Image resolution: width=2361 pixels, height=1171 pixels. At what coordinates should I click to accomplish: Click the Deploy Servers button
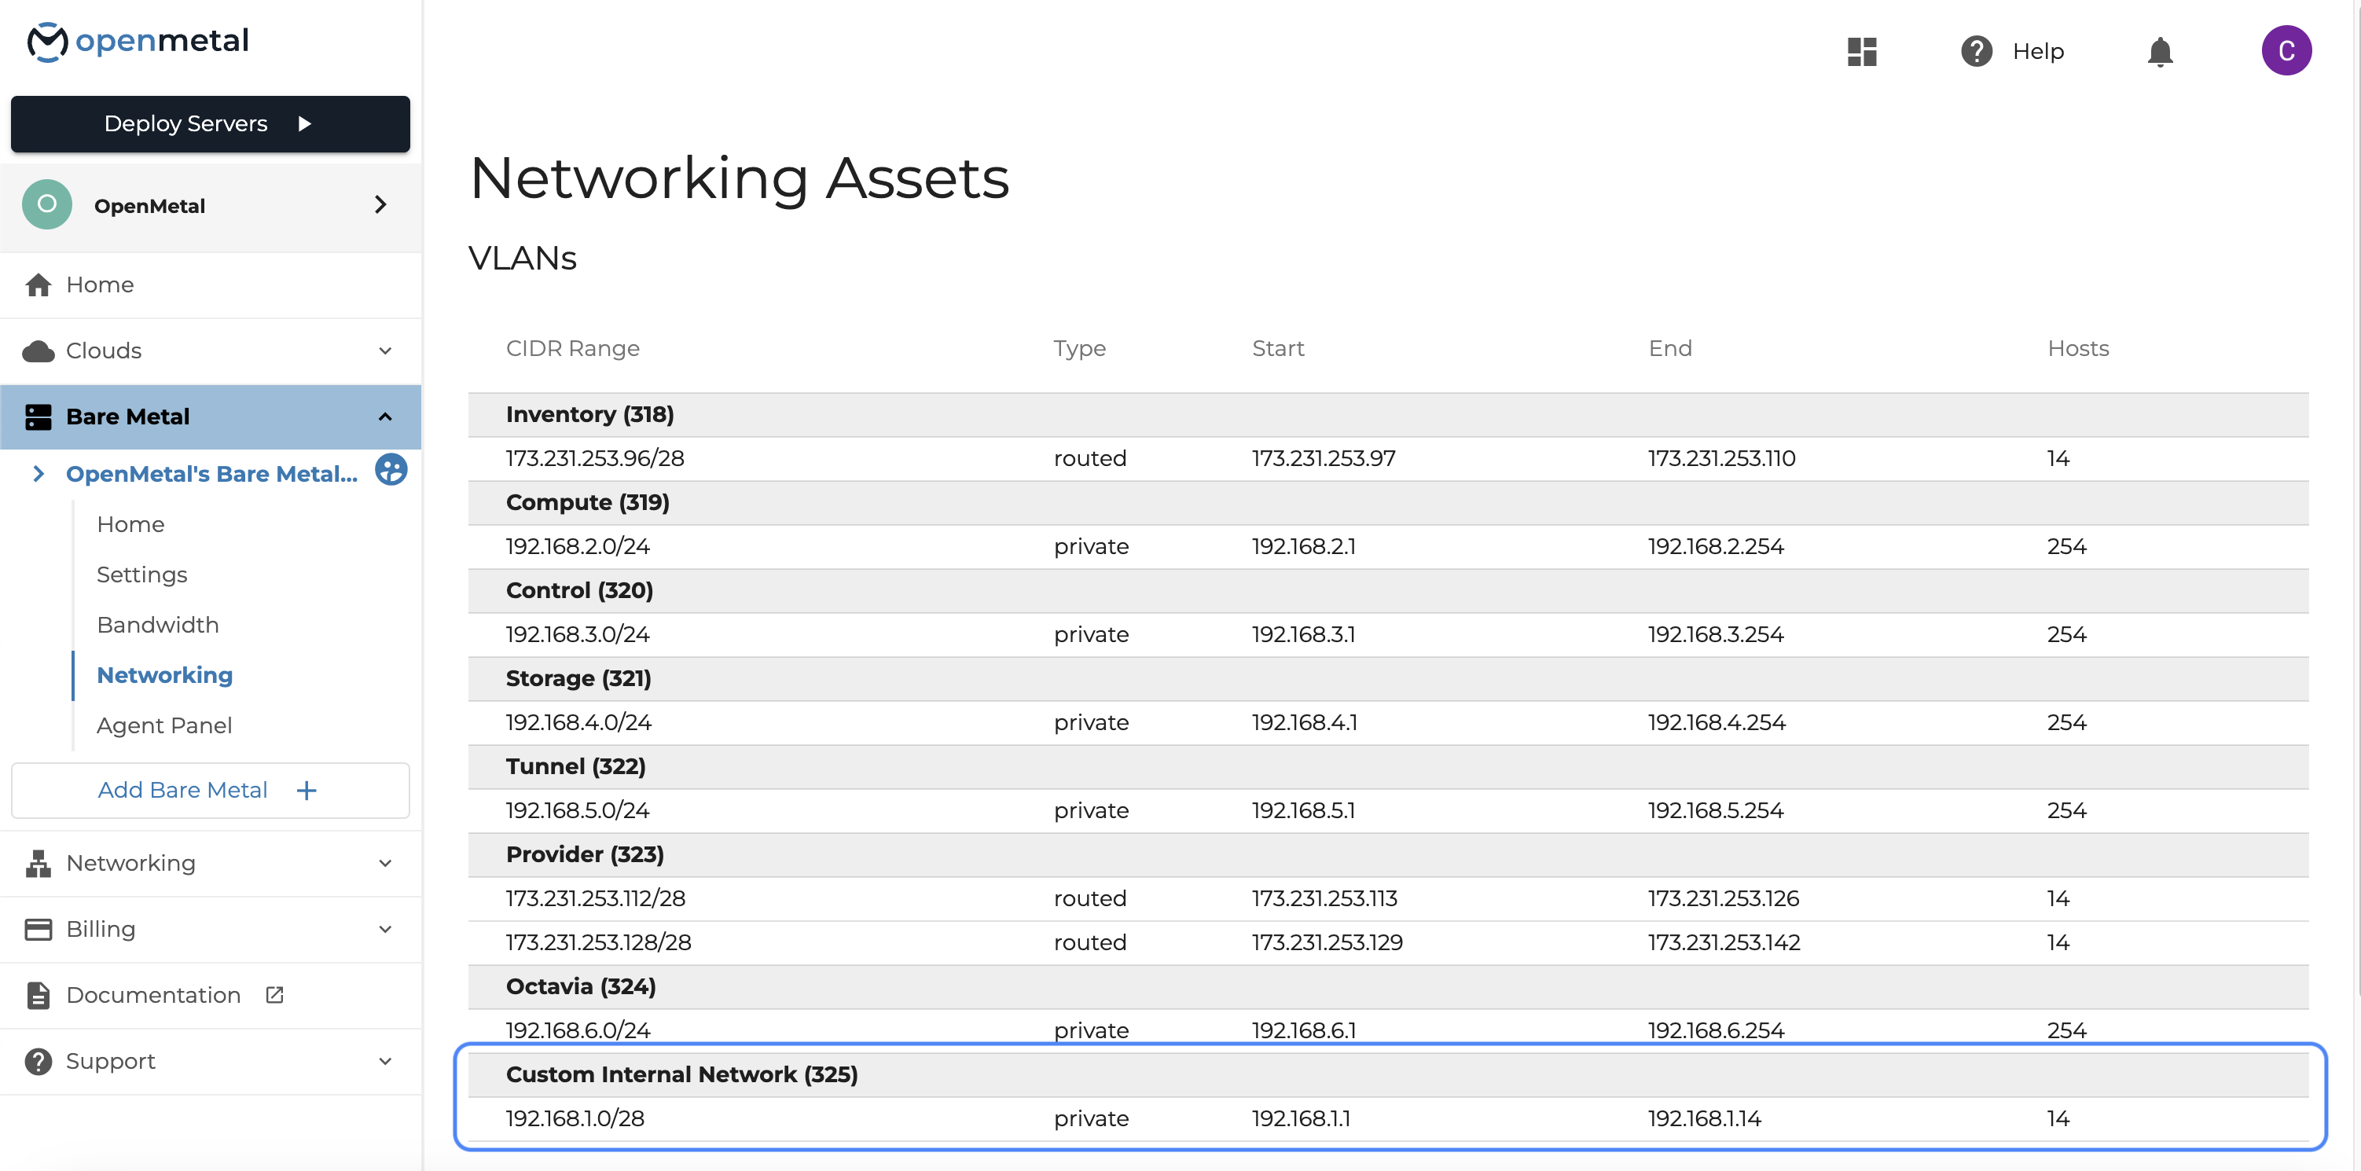tap(211, 123)
